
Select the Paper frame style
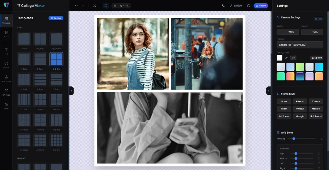pos(284,109)
